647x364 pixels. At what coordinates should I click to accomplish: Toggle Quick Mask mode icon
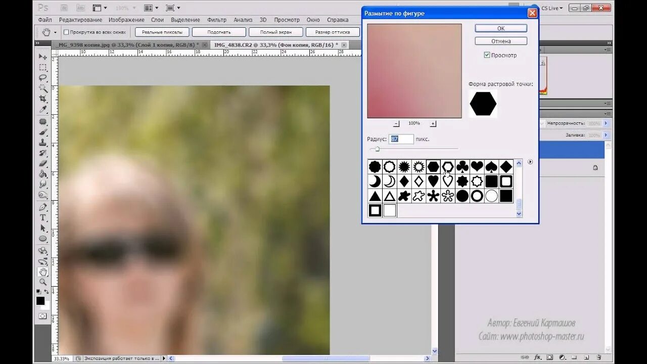(42, 316)
